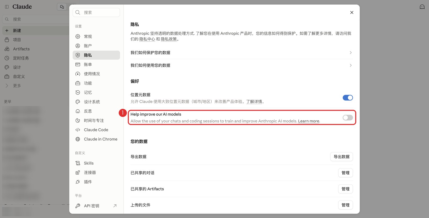Click the shield icon beside 隐私
Screen dimensions: 429x218
pyautogui.click(x=78, y=55)
